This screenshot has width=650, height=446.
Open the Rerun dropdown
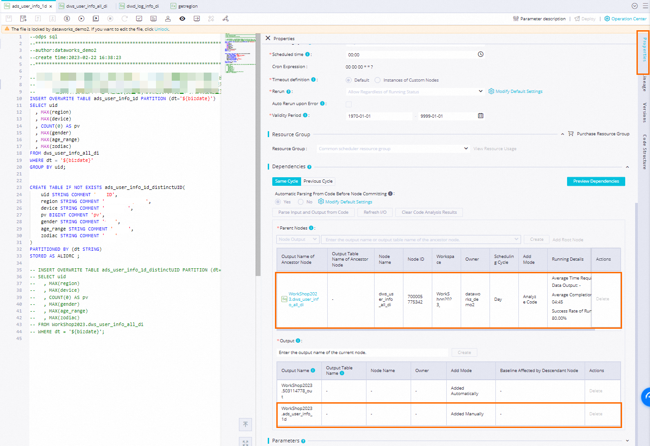coord(415,92)
